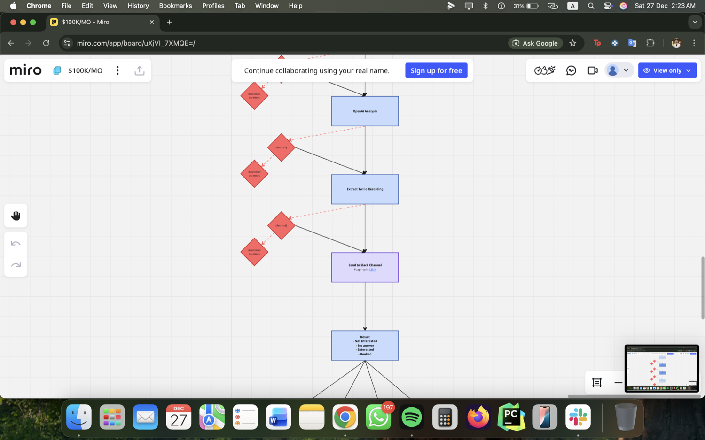Click the $100K/MO board title
Image resolution: width=705 pixels, height=440 pixels.
(x=85, y=70)
